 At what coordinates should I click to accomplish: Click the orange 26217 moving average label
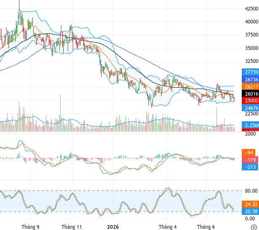(x=251, y=86)
